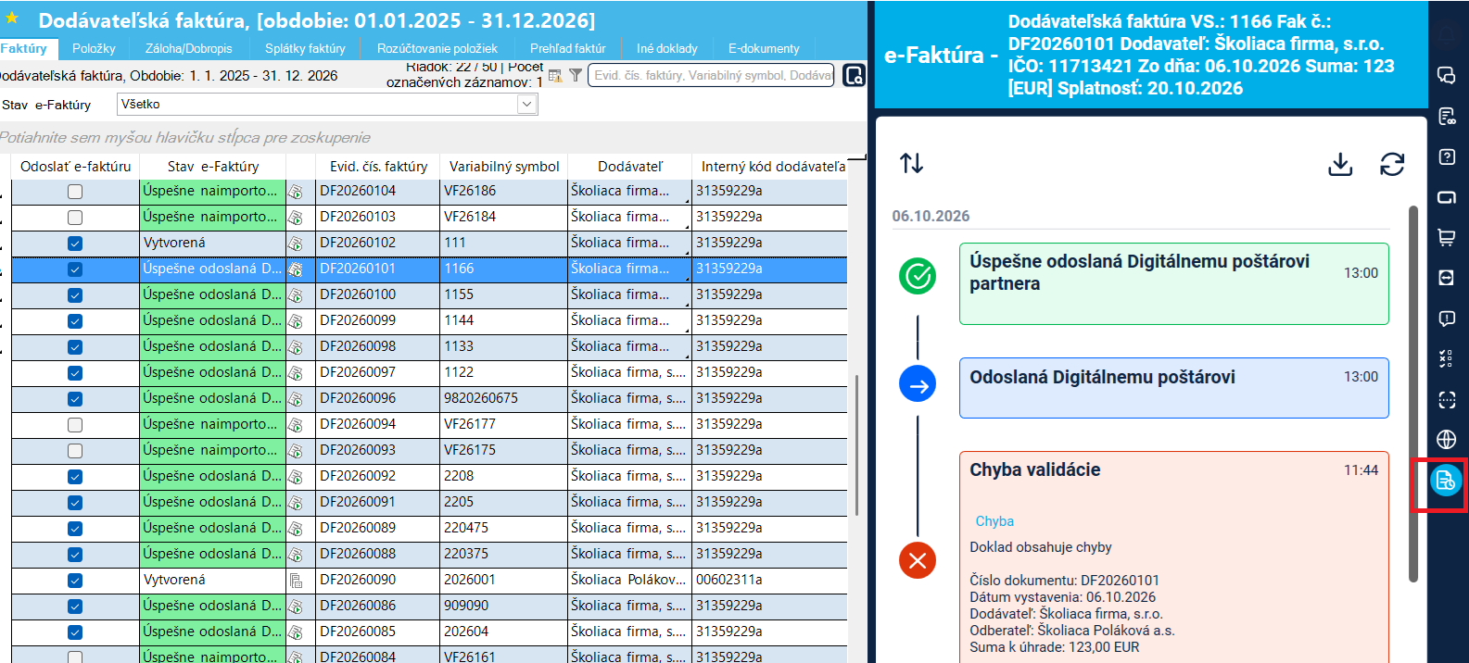Click the invoice search input field

(x=712, y=75)
